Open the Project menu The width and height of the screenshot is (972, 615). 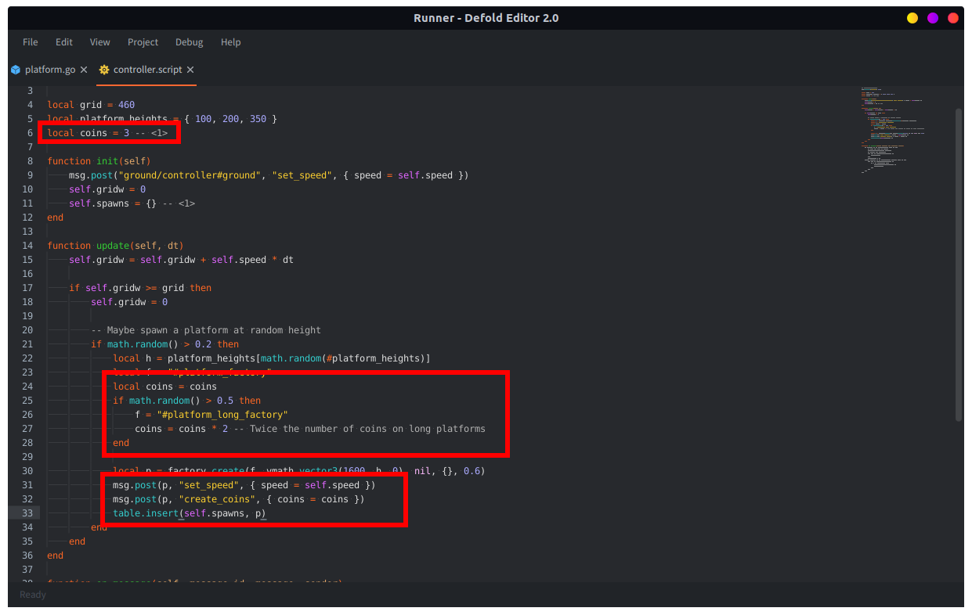point(143,42)
